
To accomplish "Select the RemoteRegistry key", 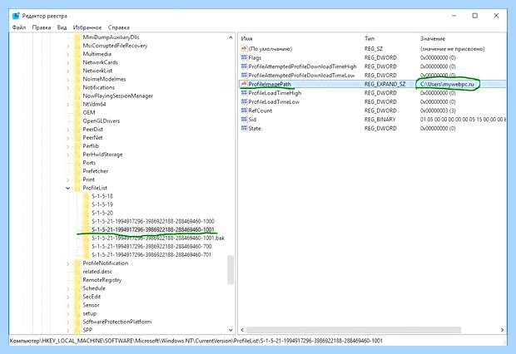I will (102, 280).
